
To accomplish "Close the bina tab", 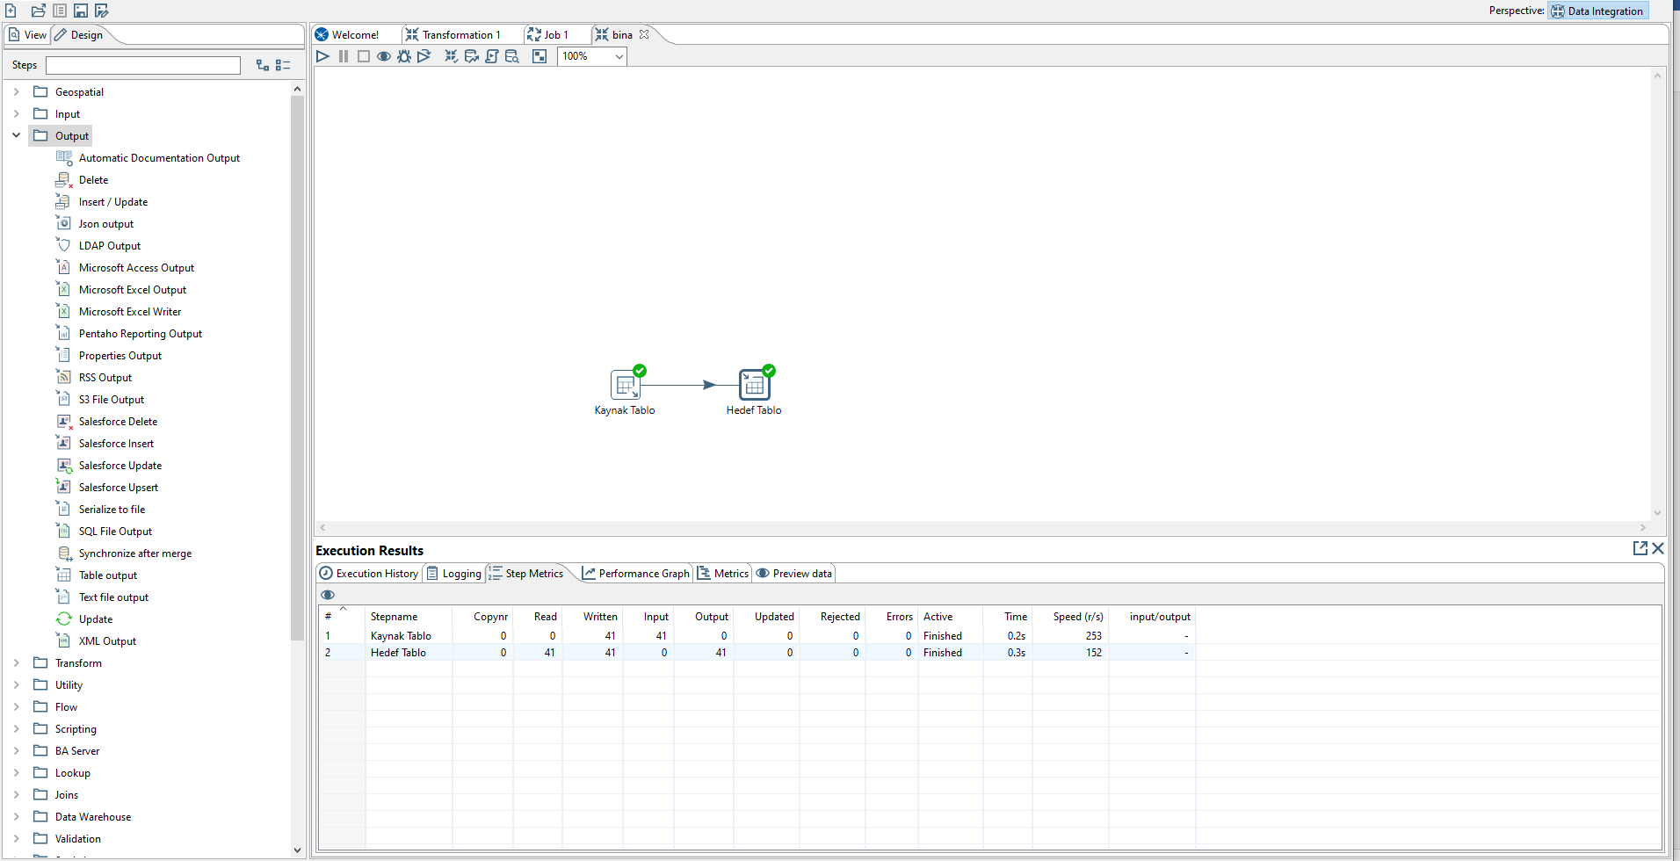I will 644,35.
